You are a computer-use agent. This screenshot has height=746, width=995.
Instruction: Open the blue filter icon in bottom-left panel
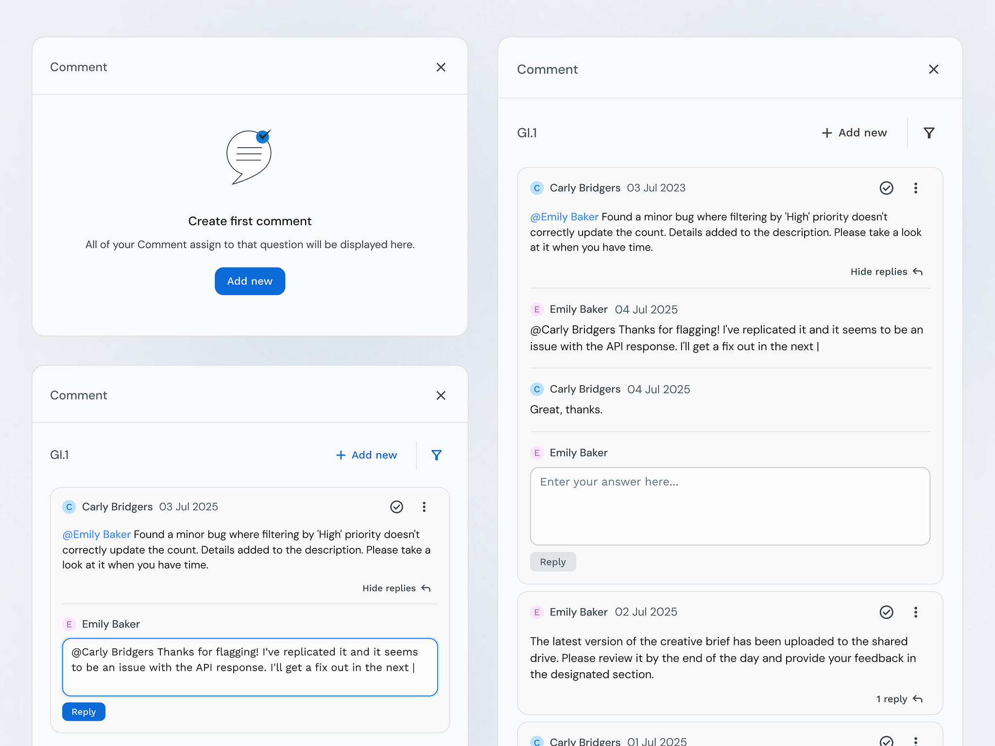436,455
